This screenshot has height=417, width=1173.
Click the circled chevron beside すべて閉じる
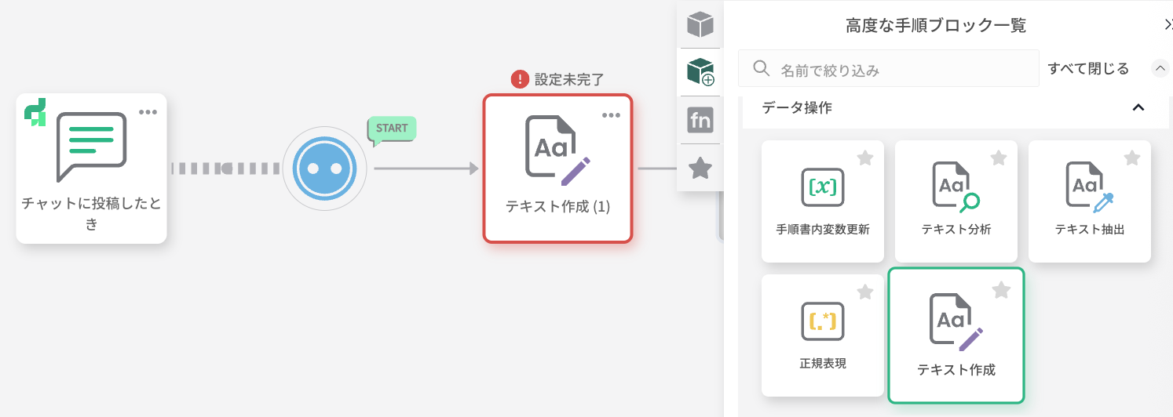[x=1160, y=69]
